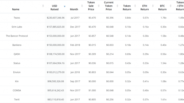Sort by Current Token Price arrows

click(x=117, y=6)
